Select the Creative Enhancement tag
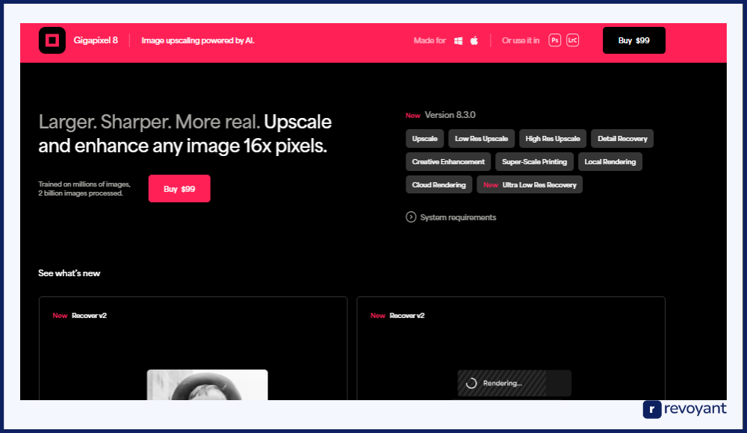 tap(448, 162)
